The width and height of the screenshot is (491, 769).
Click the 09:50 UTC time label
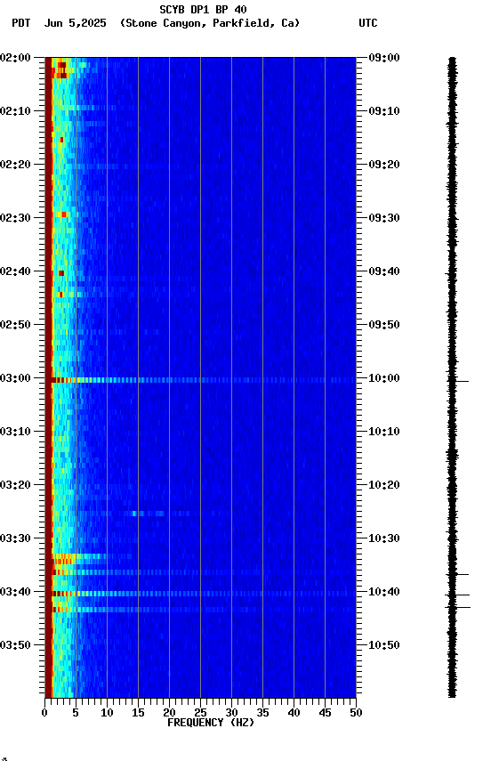pos(384,325)
